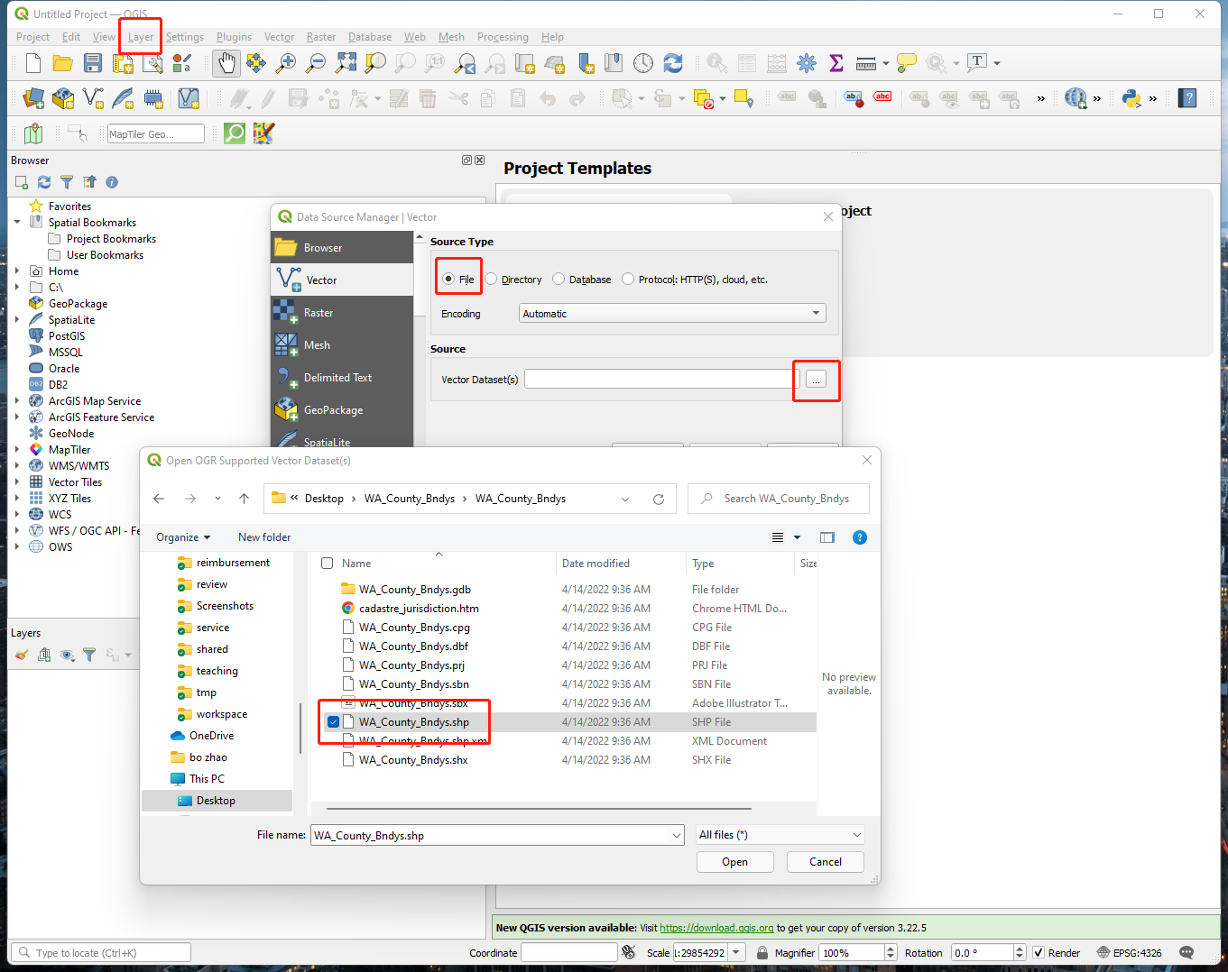Click the Save Project floppy icon

click(93, 63)
